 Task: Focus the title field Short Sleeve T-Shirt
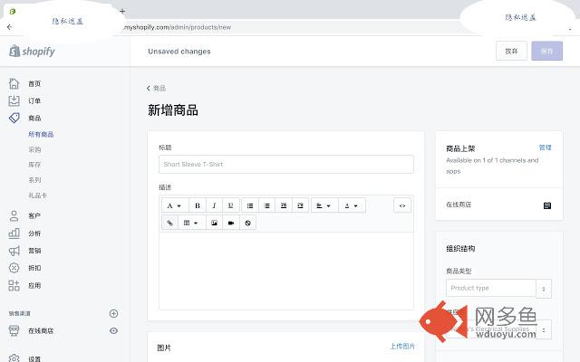click(x=286, y=165)
